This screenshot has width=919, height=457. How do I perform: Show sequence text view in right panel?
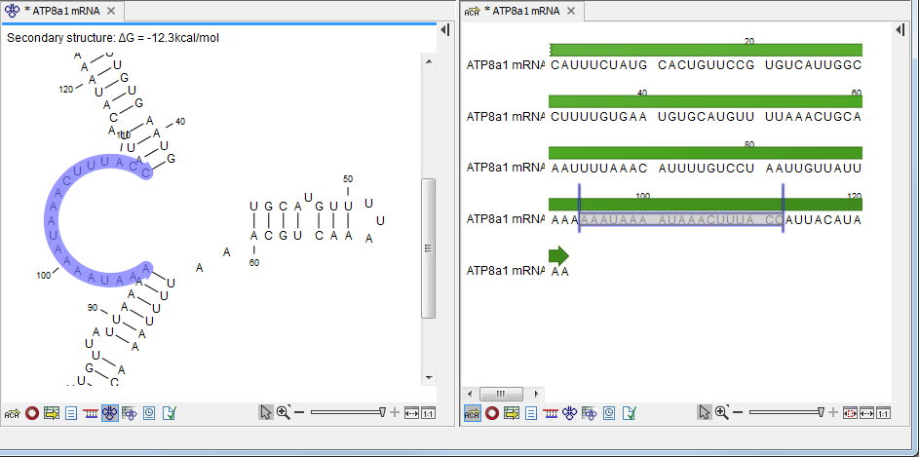tap(531, 413)
